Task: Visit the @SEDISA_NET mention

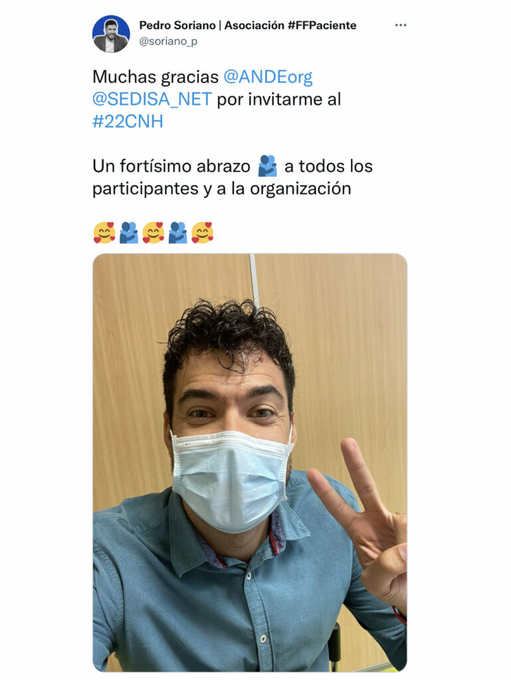Action: click(x=152, y=100)
